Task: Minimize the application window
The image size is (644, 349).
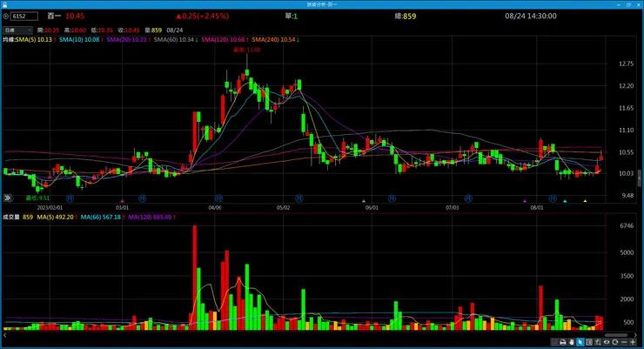Action: point(619,4)
